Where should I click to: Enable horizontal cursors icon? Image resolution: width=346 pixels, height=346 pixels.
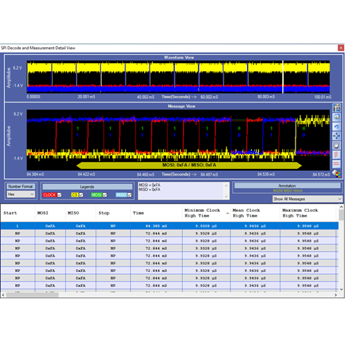pyautogui.click(x=336, y=164)
